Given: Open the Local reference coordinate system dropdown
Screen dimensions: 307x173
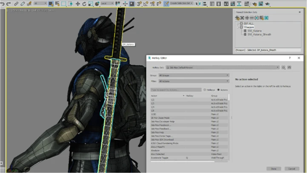Looking at the screenshot, I should click(107, 3).
